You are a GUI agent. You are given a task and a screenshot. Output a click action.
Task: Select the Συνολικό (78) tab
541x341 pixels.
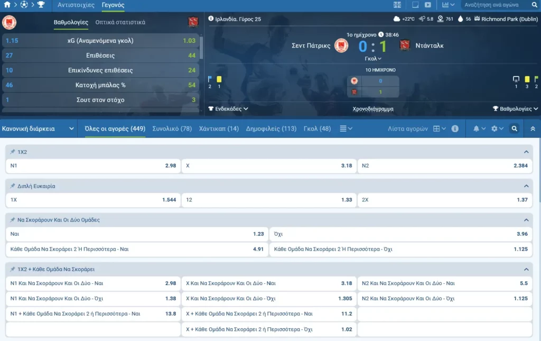point(172,128)
